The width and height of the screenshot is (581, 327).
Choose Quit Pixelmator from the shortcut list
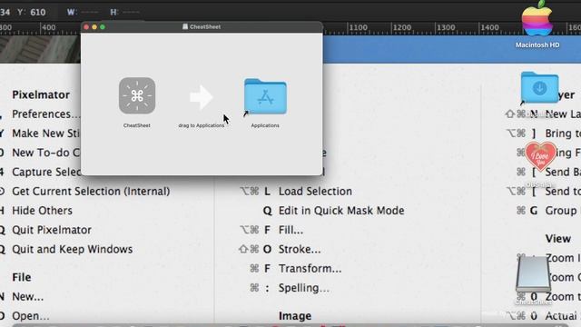click(52, 230)
